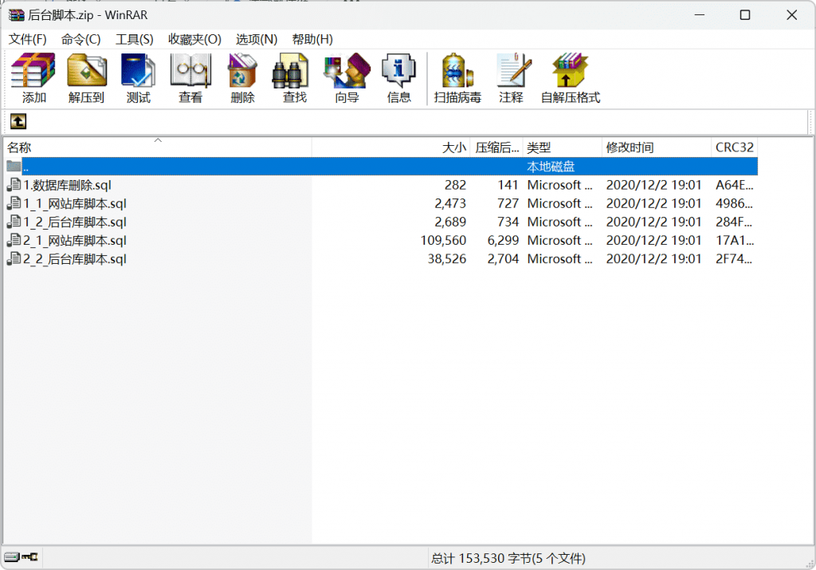
Task: Launch the 向导 (Wizard) icon
Action: [x=347, y=78]
